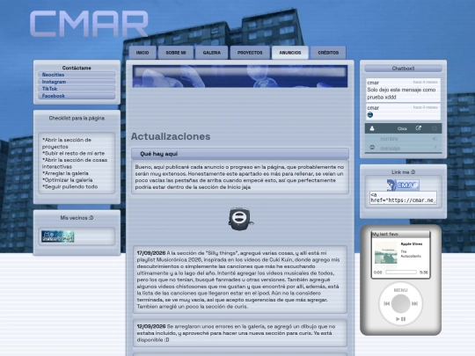
Task: Click the 'Contáctame' panel title
Action: pos(77,68)
